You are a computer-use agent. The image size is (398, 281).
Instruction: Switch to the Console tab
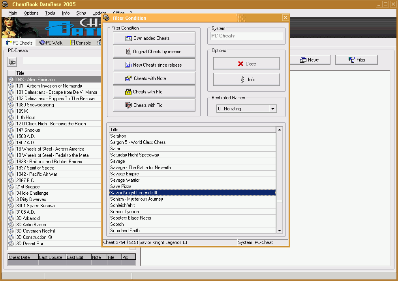(81, 43)
